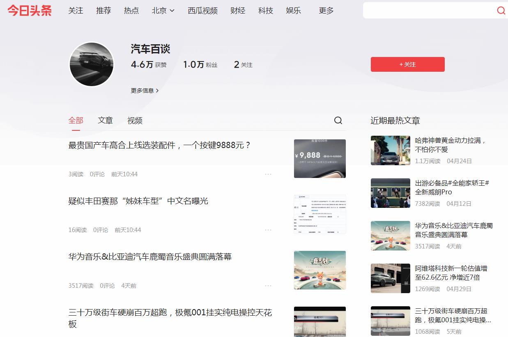
Task: Click the 近期最热文章 heading
Action: 395,121
